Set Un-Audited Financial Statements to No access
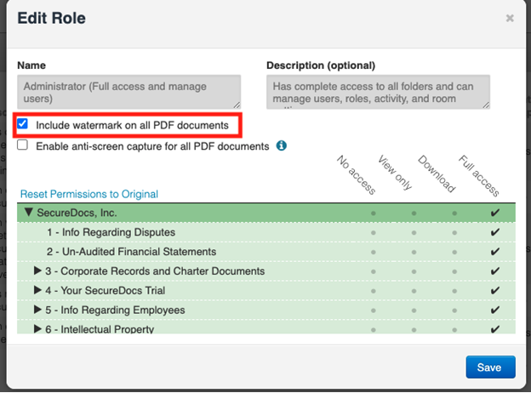This screenshot has width=531, height=393. [x=374, y=252]
